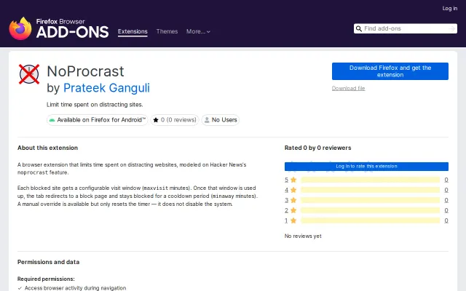The width and height of the screenshot is (466, 291).
Task: Click the star next to rating 3
Action: coord(293,200)
